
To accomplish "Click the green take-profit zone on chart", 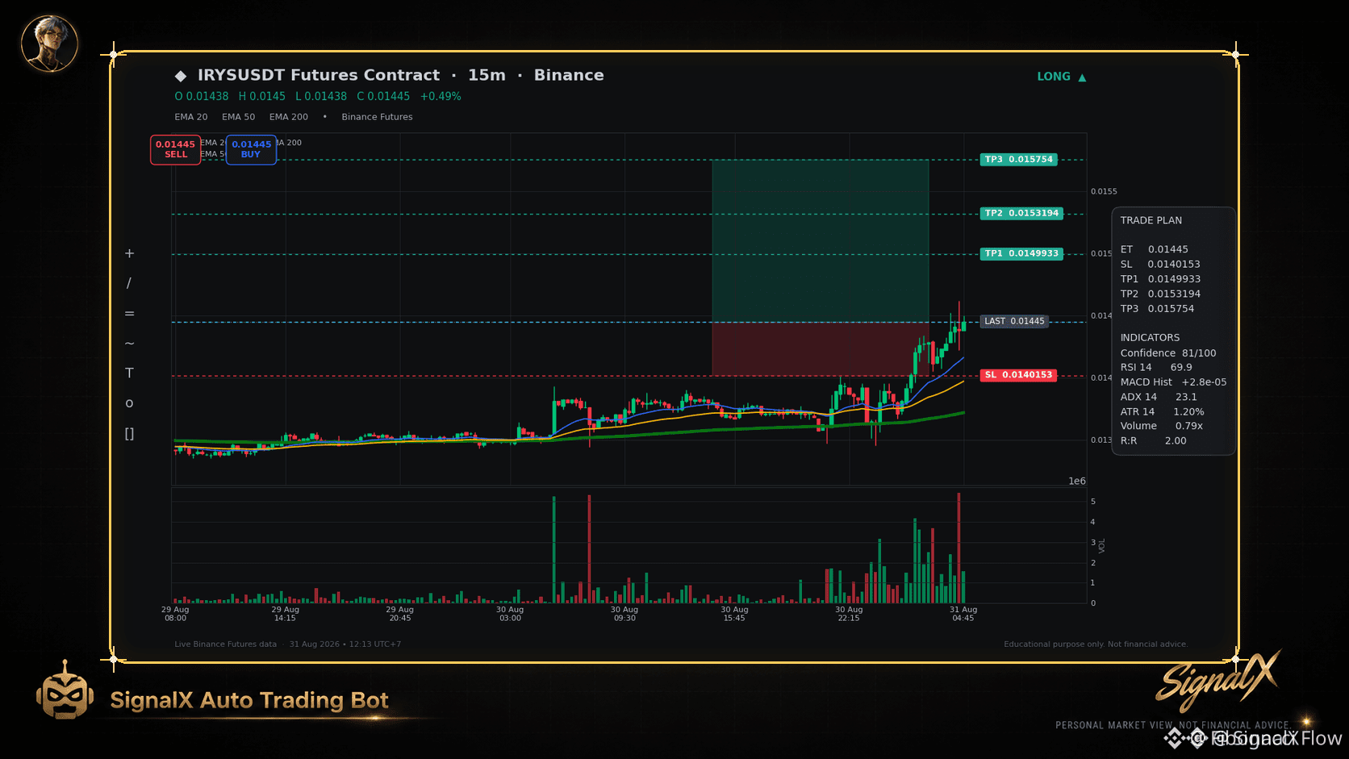I will click(x=820, y=240).
